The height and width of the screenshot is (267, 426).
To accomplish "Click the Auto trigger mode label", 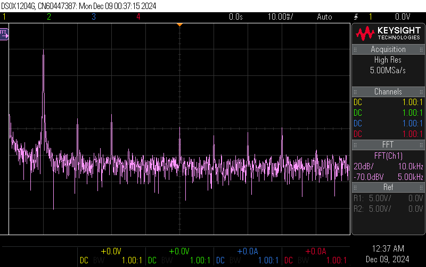I will (324, 17).
